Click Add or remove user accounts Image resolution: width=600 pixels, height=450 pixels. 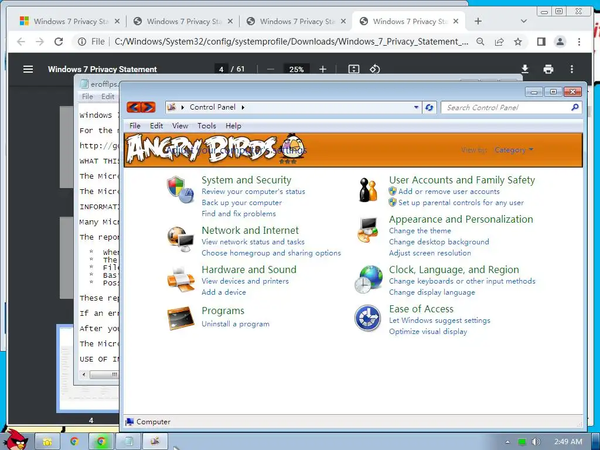click(449, 192)
